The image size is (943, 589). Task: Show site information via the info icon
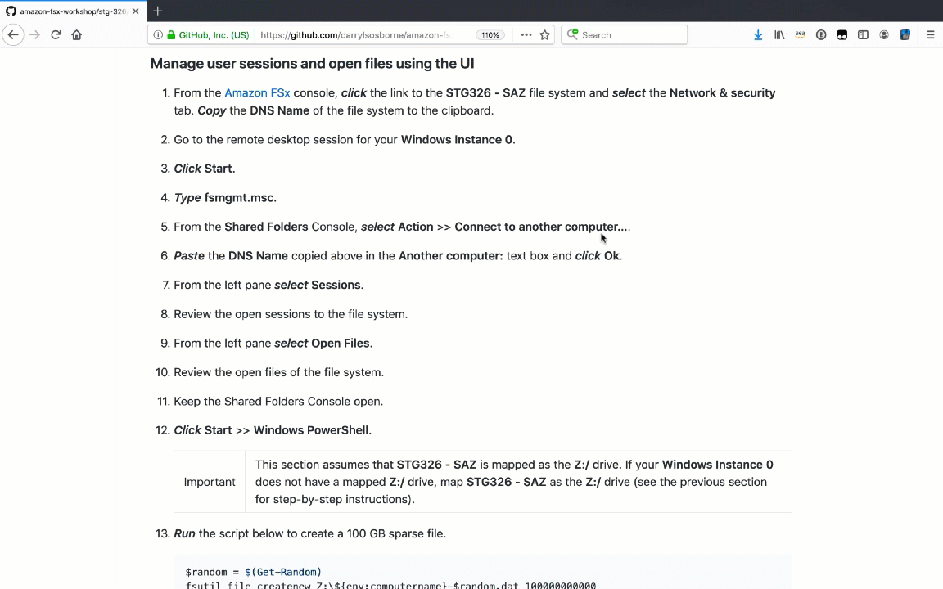157,35
